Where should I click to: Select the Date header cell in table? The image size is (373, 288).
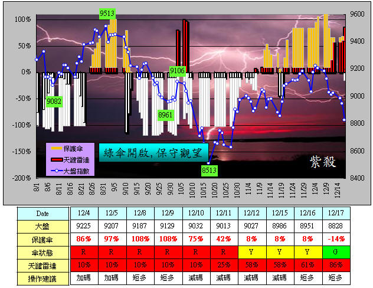pos(42,213)
